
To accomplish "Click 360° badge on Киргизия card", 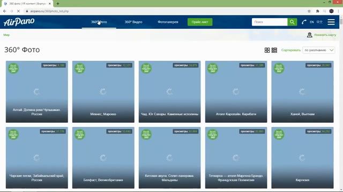I will coord(279,134).
